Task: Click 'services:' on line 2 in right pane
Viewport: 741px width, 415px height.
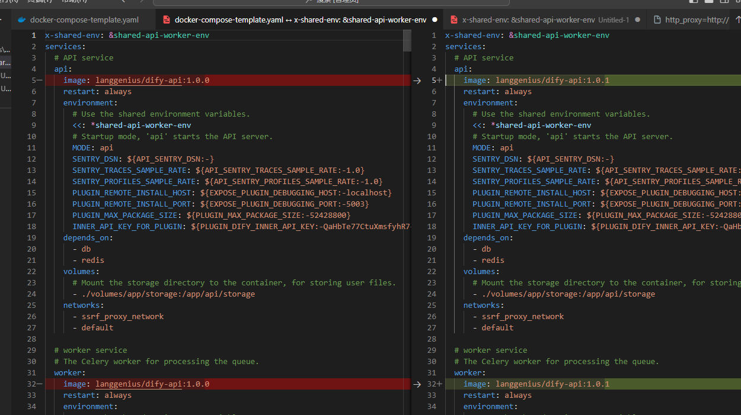Action: tap(465, 46)
